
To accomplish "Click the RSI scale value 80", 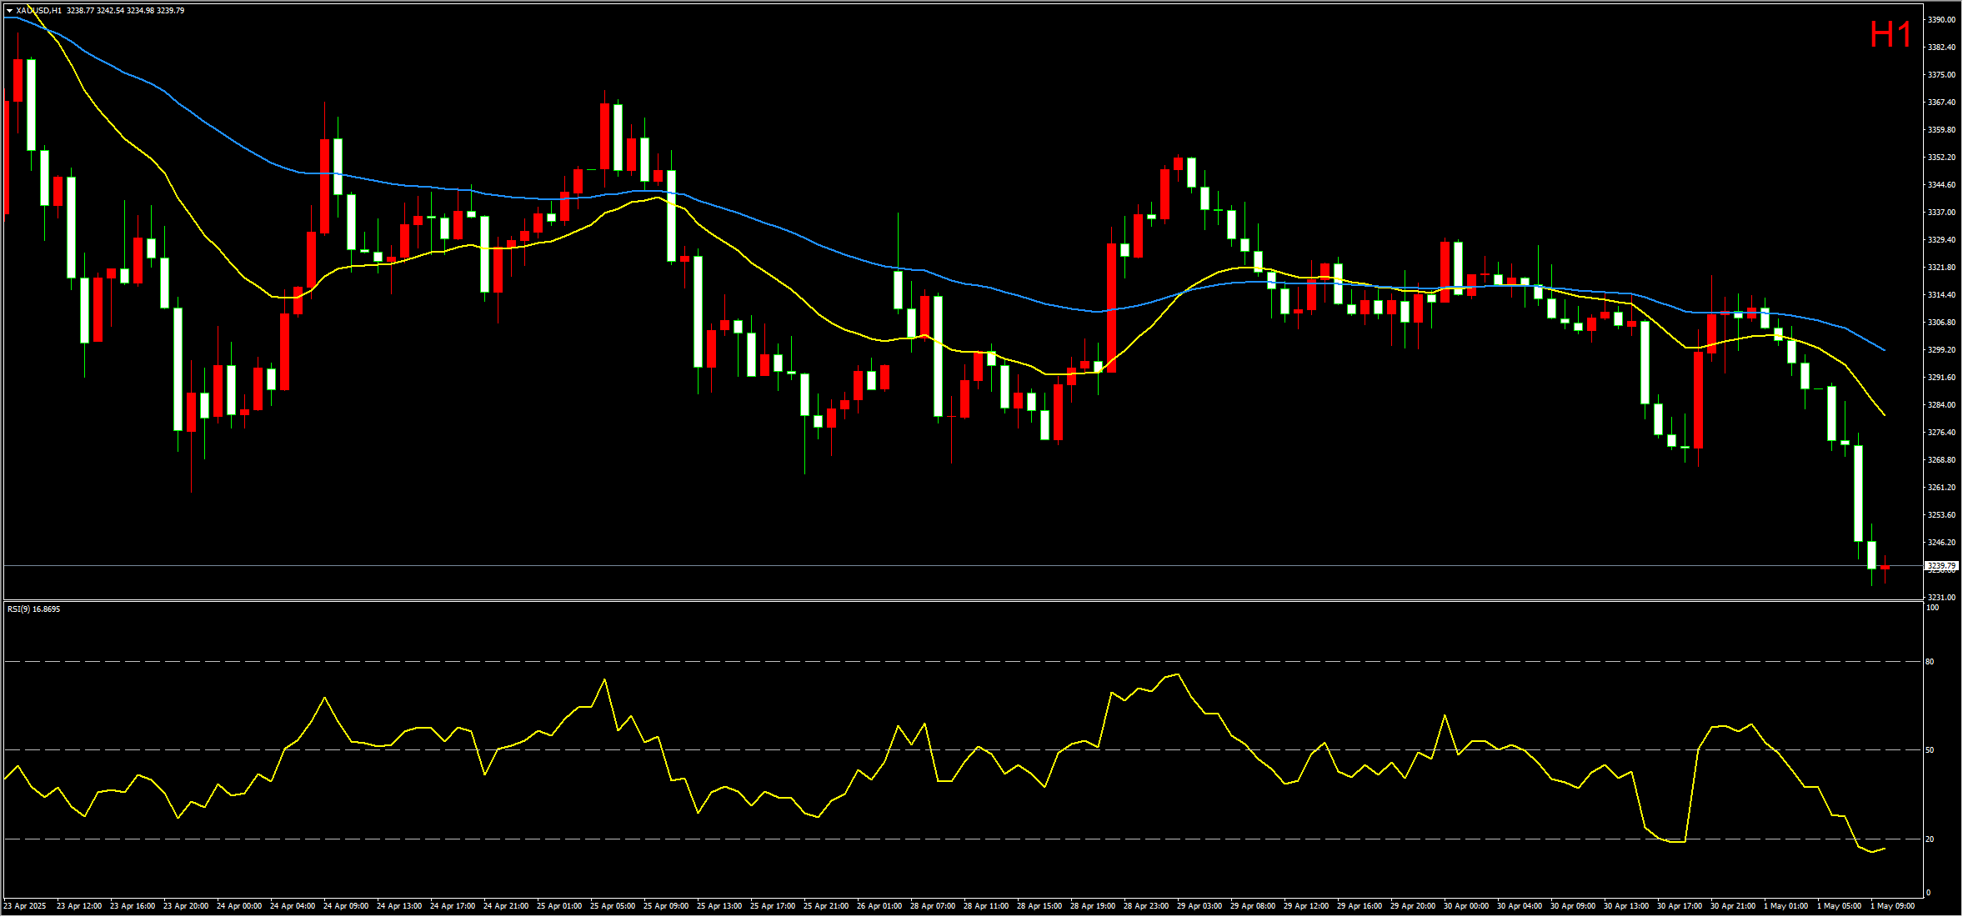I will [1930, 662].
